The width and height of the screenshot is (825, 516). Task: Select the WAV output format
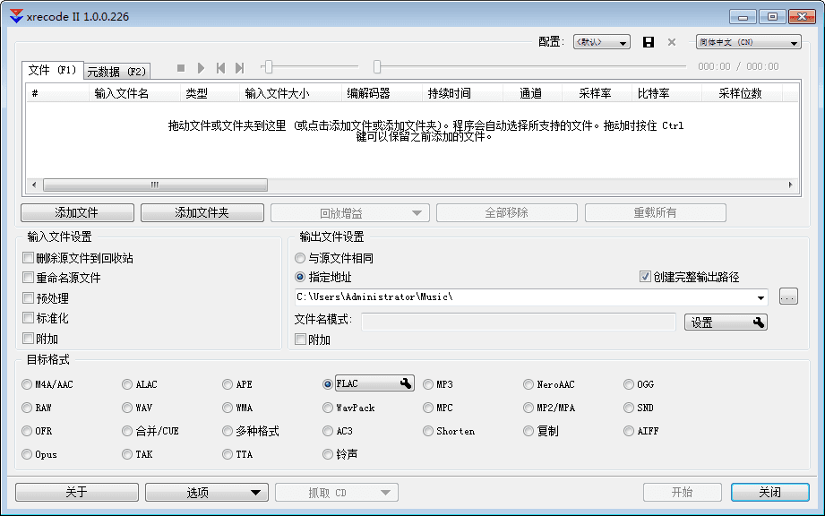click(127, 408)
